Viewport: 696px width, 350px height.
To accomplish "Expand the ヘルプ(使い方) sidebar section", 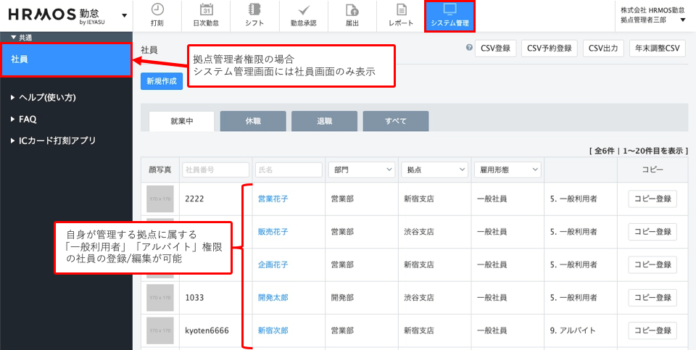I will [x=43, y=97].
